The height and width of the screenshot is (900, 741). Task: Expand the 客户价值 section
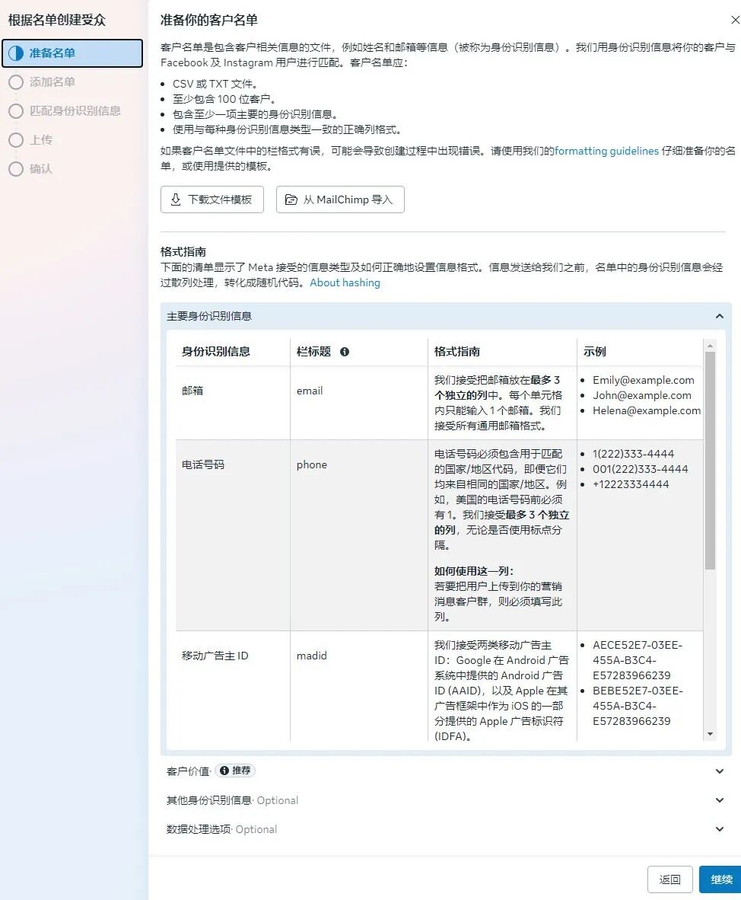point(720,771)
